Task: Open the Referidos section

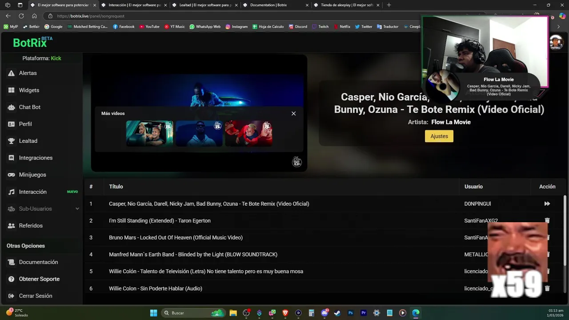Action: pyautogui.click(x=31, y=226)
